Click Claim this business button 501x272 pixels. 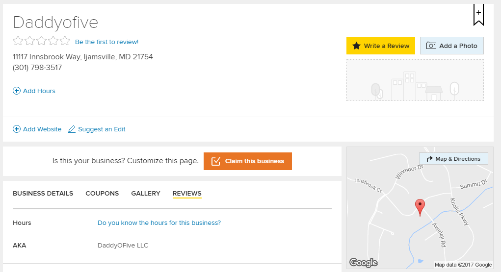[x=248, y=161]
